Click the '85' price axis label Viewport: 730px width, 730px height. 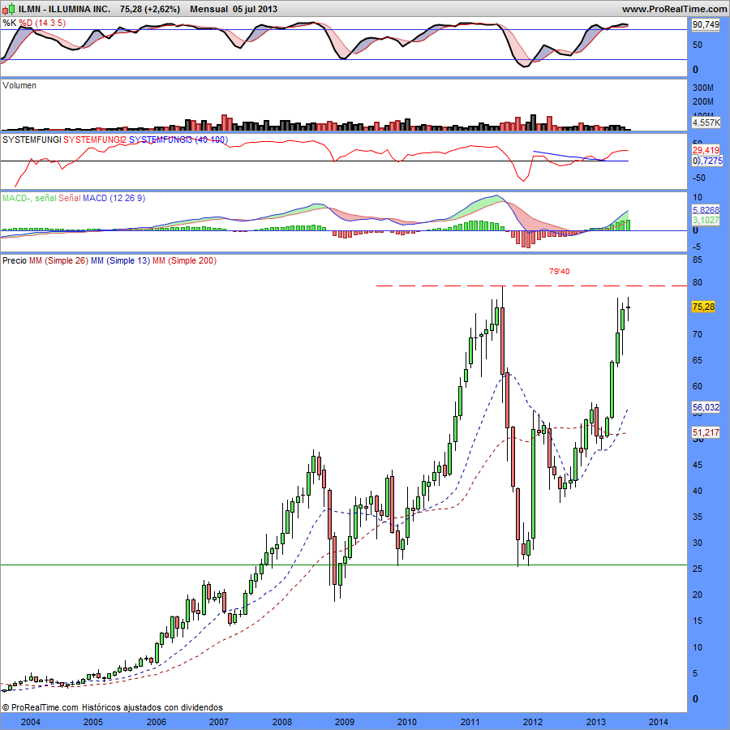click(x=698, y=260)
